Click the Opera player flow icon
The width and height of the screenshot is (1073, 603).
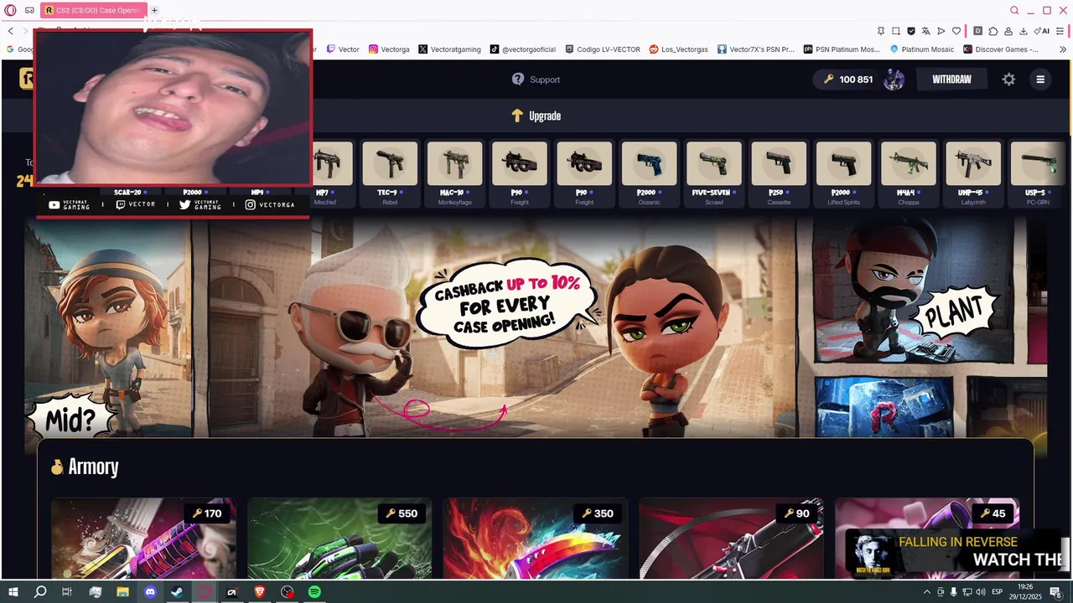[x=941, y=31]
